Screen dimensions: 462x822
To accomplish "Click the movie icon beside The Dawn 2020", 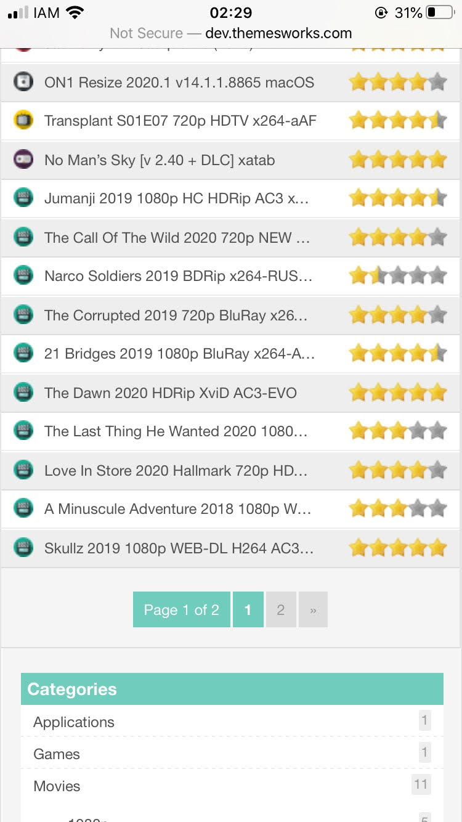I will [x=23, y=392].
